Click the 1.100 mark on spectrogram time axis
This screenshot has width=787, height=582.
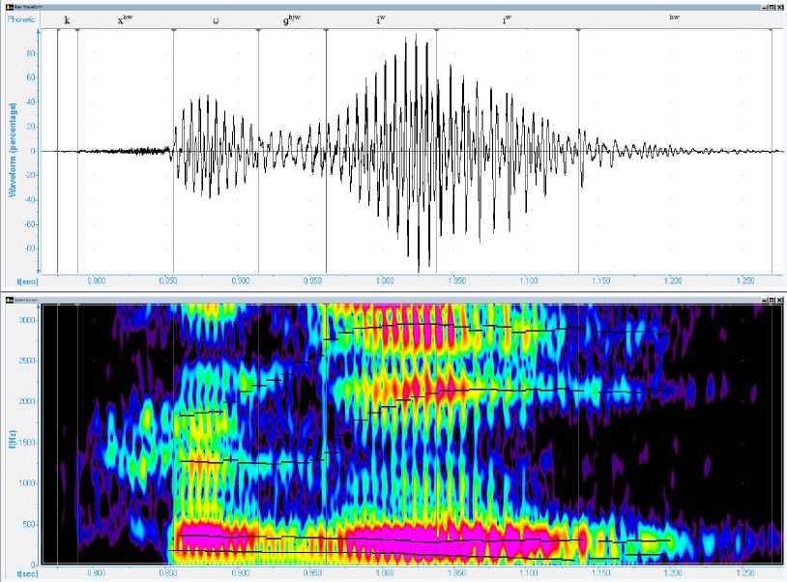click(528, 572)
